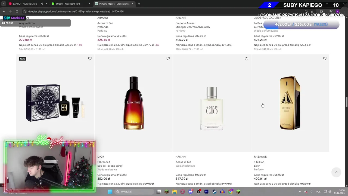The height and width of the screenshot is (196, 348).
Task: Open the browser extensions puzzle icon
Action: tap(321, 11)
